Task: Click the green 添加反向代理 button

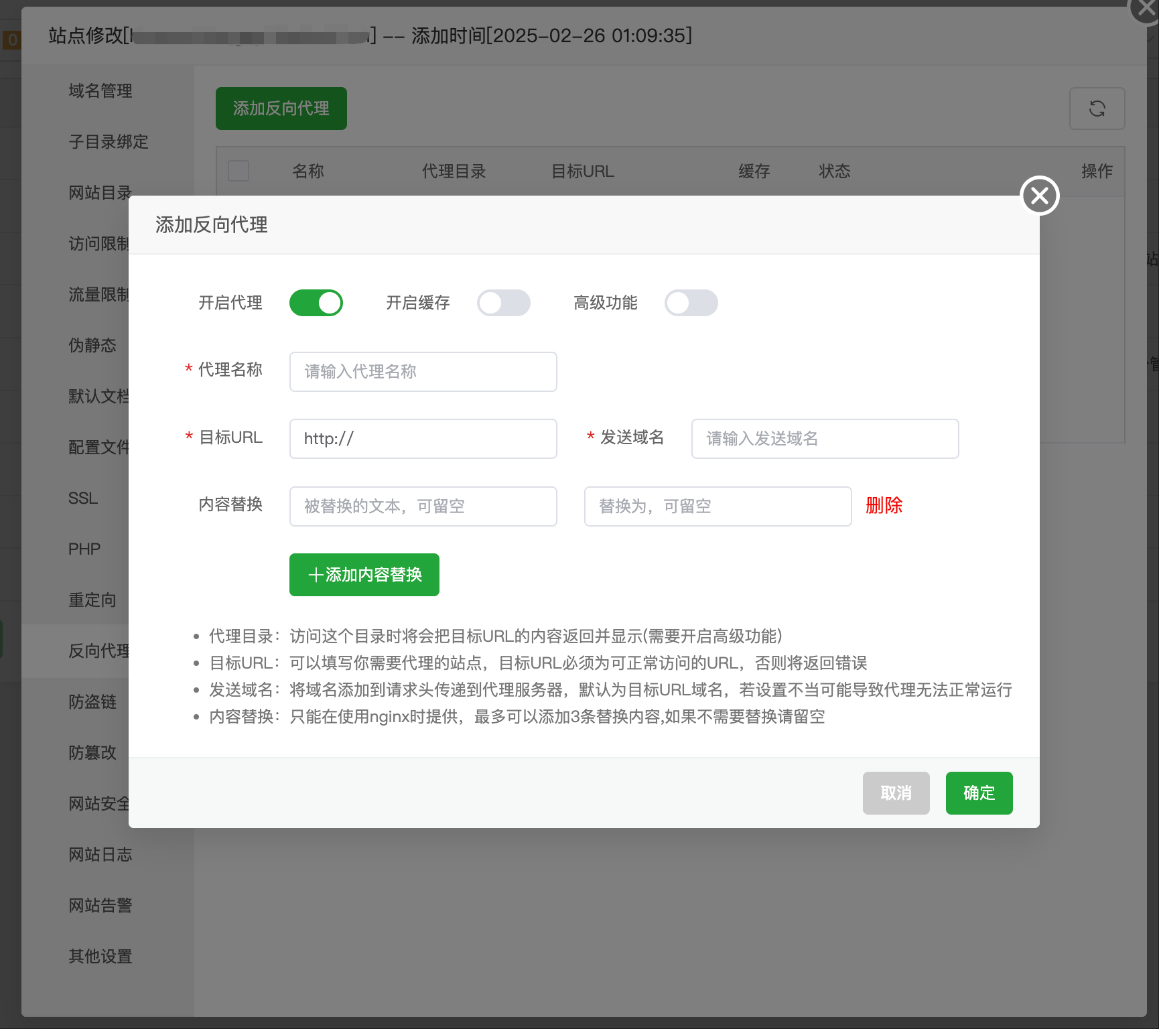Action: coord(281,109)
